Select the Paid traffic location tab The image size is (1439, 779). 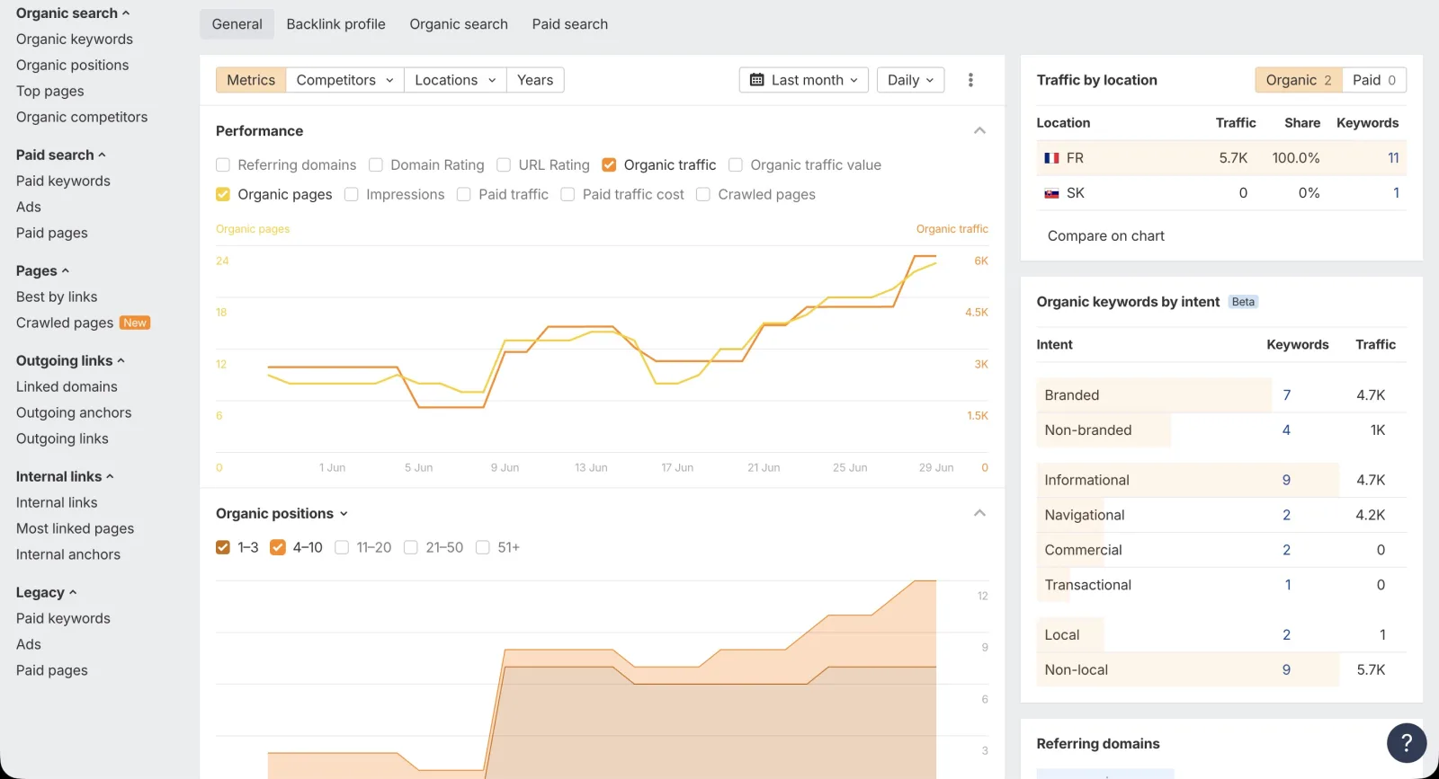pos(1373,80)
